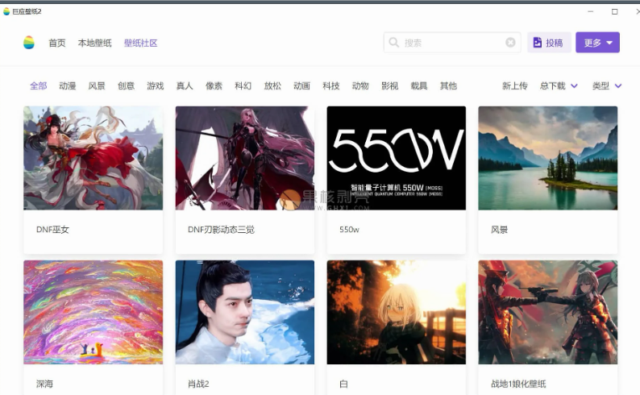The image size is (640, 395).
Task: Click the 投稿 submit button
Action: pos(550,43)
